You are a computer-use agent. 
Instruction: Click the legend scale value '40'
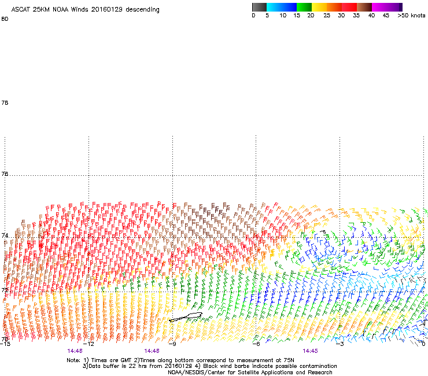point(371,16)
